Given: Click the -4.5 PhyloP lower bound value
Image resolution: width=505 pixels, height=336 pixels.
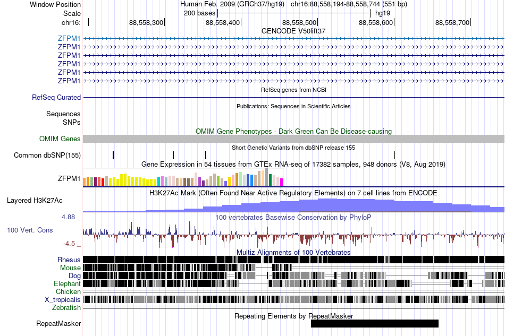Looking at the screenshot, I should click(x=69, y=244).
